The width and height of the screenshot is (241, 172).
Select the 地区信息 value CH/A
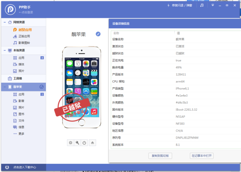point(179,131)
